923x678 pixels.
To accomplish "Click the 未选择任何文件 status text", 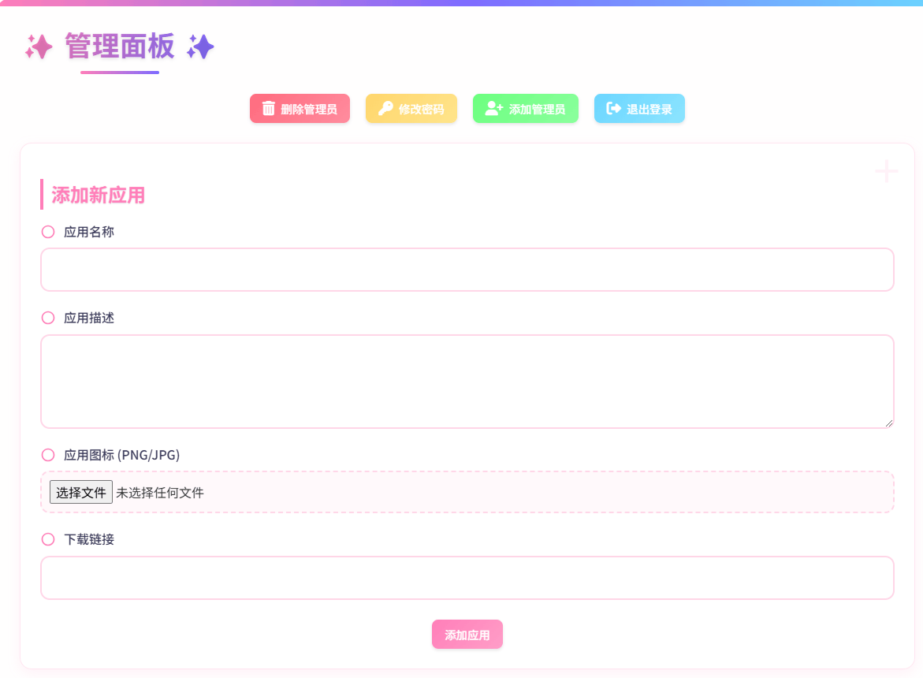I will [160, 493].
